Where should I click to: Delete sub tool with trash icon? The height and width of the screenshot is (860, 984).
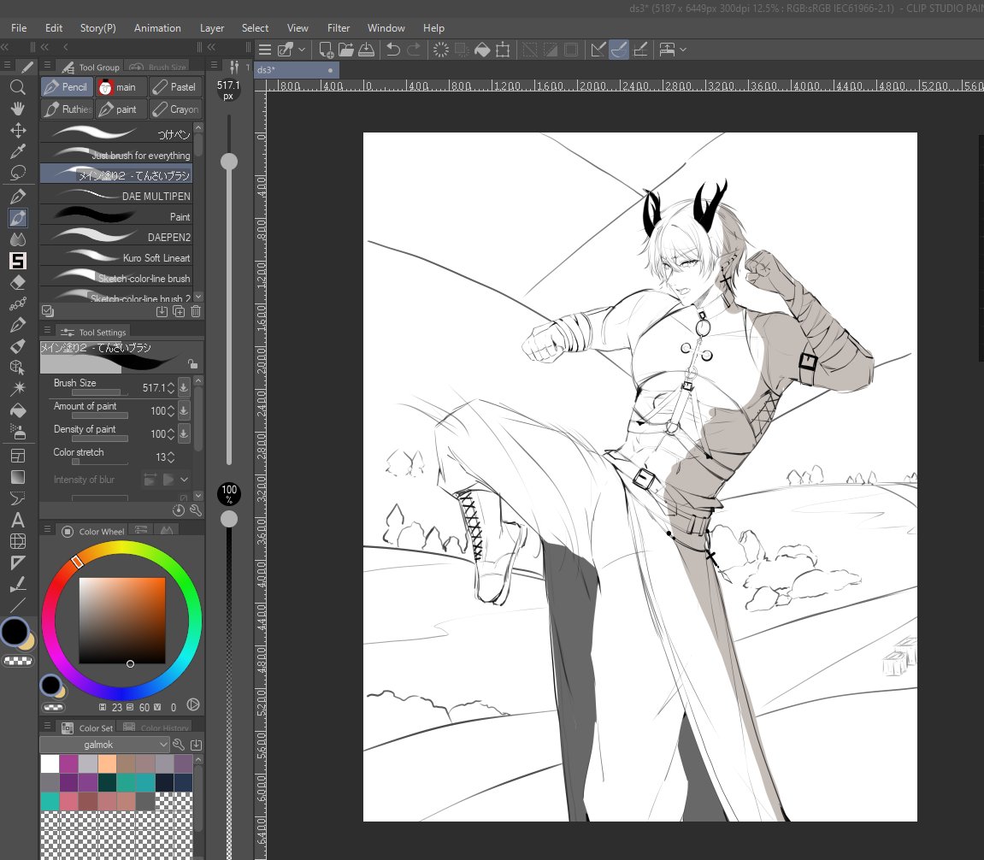pos(196,311)
